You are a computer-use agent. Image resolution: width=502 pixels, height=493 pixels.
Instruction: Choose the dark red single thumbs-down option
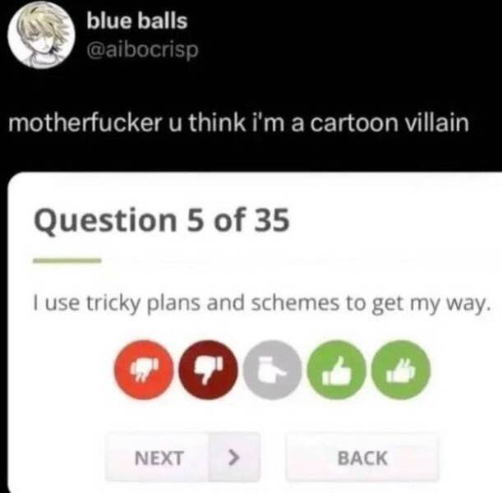209,370
